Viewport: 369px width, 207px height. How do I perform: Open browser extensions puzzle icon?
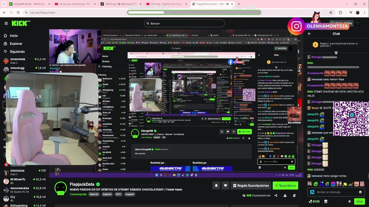[340, 13]
